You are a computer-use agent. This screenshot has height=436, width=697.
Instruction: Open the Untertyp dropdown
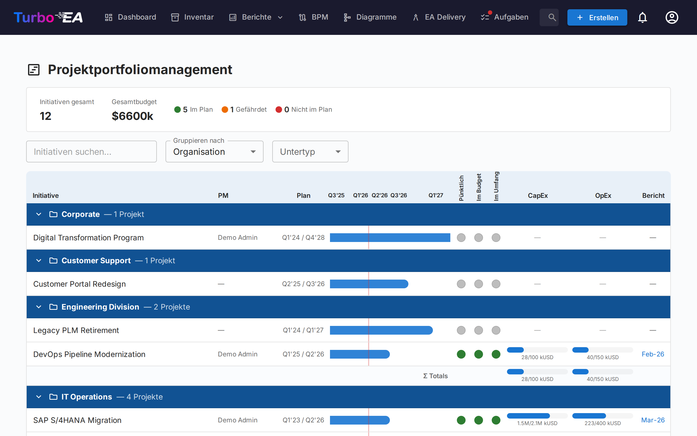[310, 152]
